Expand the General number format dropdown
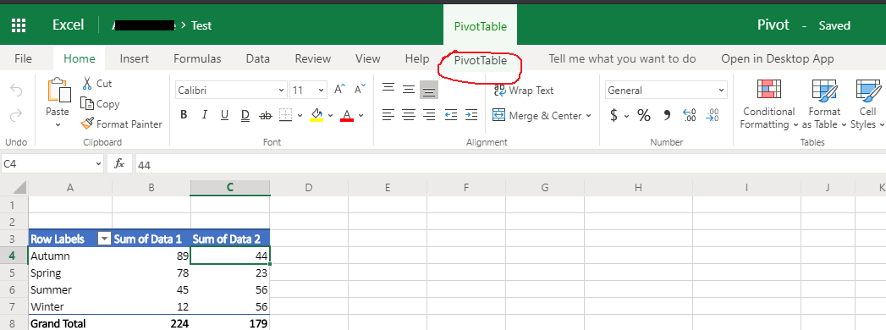The width and height of the screenshot is (886, 330). 666,90
